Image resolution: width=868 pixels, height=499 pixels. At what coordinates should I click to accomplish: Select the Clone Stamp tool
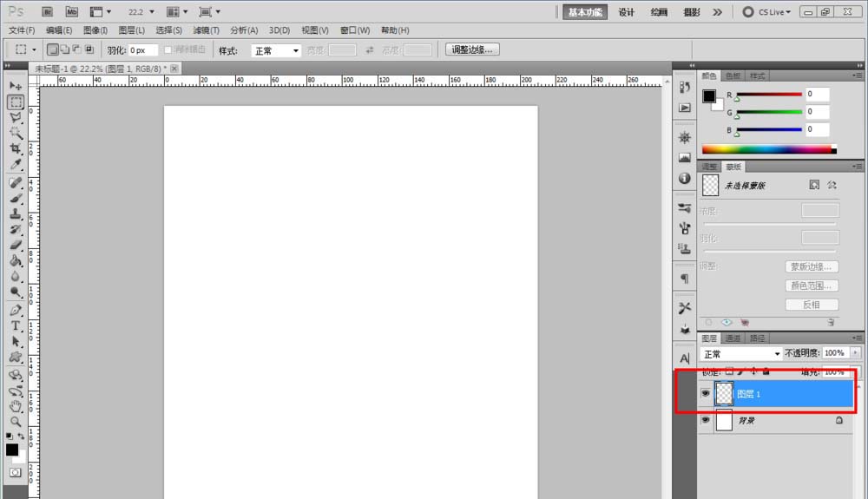[16, 213]
